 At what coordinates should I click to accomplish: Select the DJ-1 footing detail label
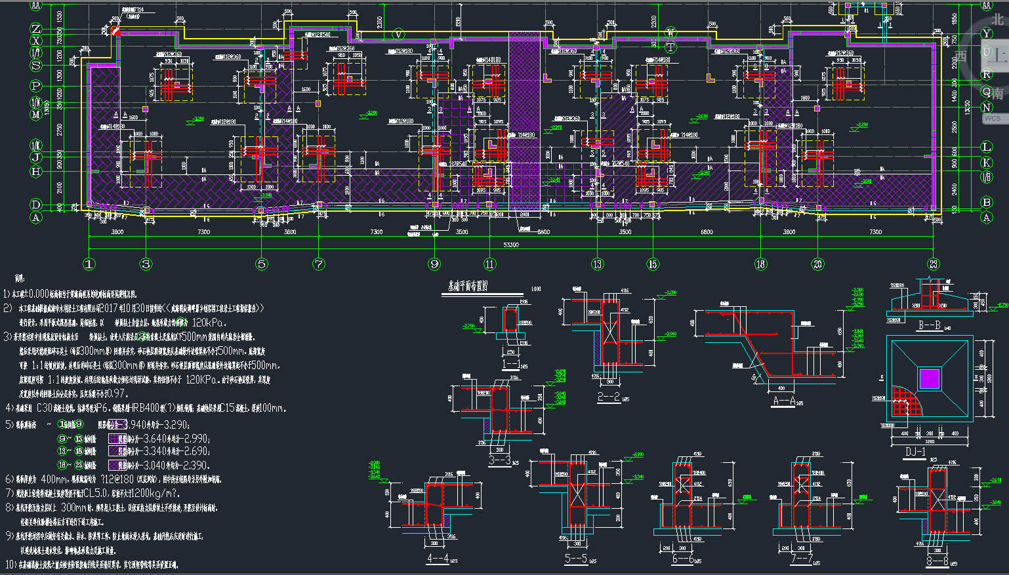point(915,452)
